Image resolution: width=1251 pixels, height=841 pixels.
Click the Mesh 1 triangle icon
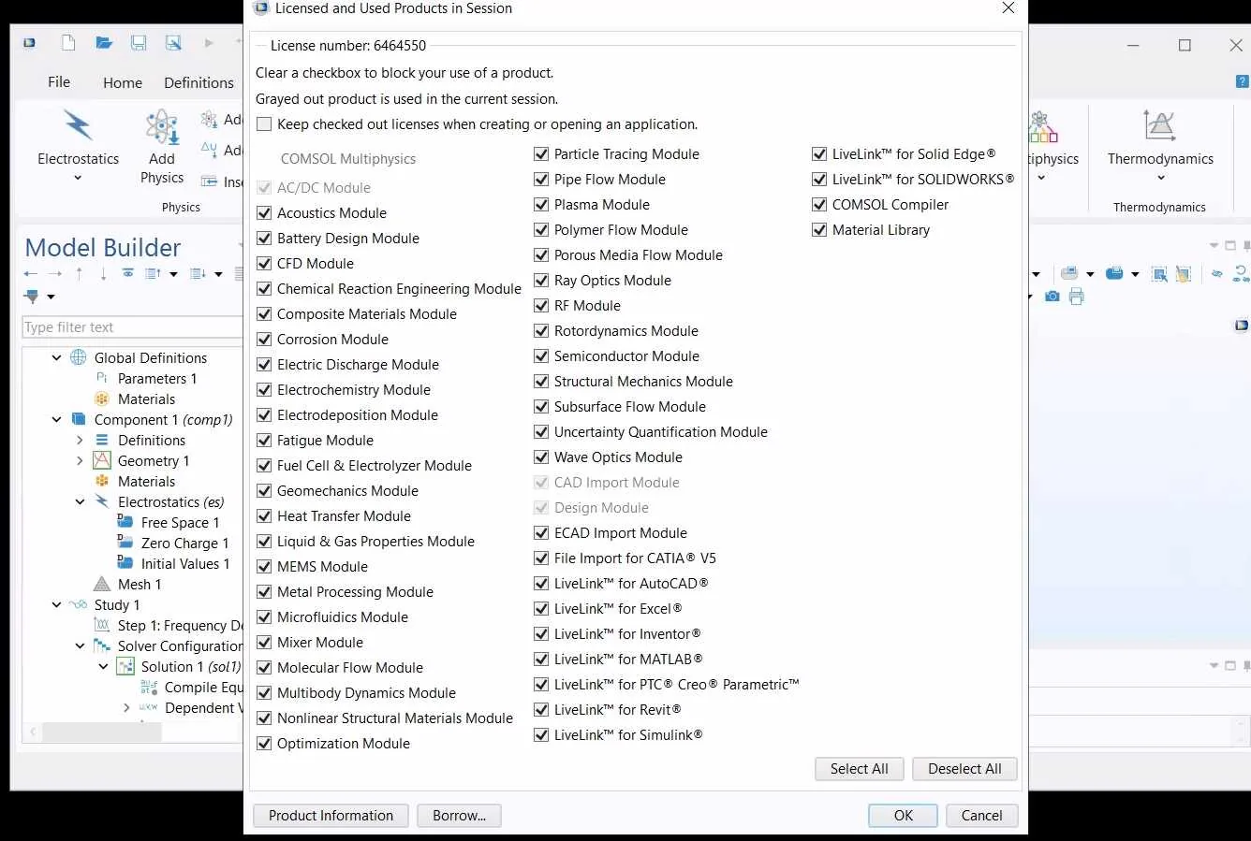102,584
